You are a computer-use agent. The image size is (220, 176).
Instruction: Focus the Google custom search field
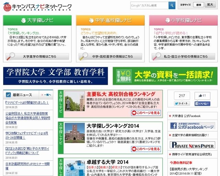[150, 6]
